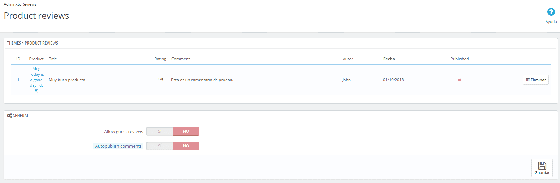560x183 pixels.
Task: Set Autopublish comments to NO
Action: [186, 146]
